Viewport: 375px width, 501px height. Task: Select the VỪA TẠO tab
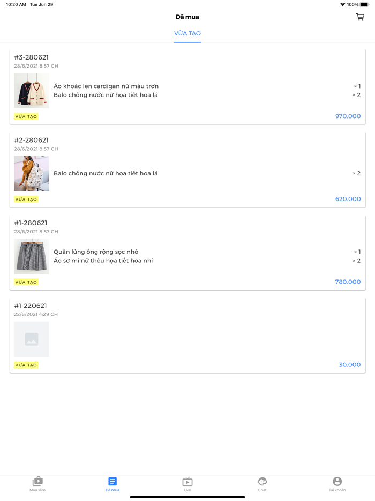tap(187, 33)
